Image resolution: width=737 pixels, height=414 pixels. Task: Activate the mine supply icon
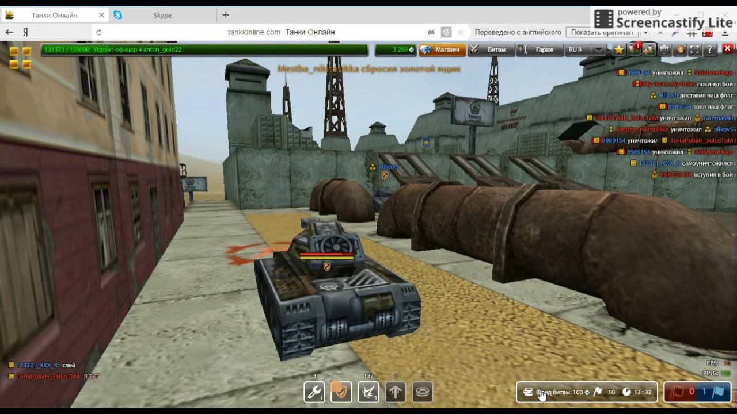(x=423, y=392)
